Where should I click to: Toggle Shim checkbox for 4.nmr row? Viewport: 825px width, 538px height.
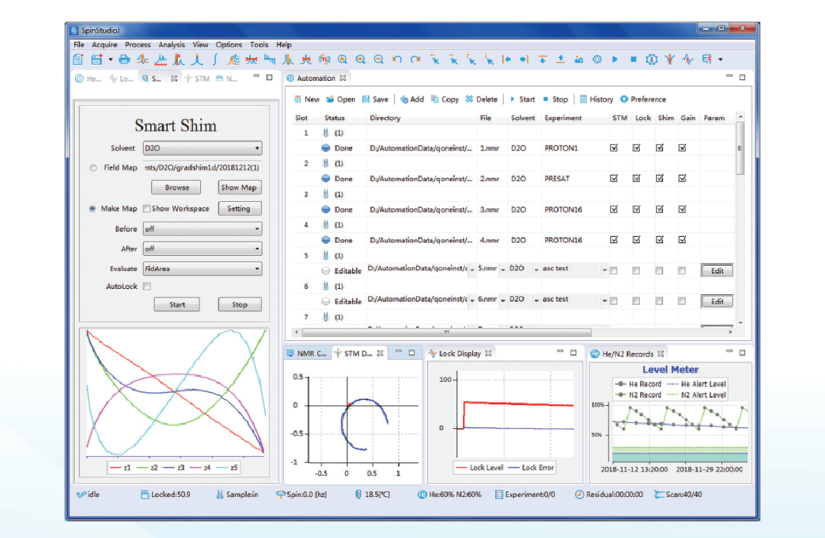pyautogui.click(x=659, y=240)
